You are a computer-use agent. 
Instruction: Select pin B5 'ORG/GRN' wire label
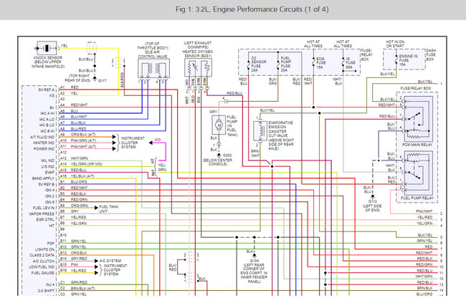click(80, 206)
